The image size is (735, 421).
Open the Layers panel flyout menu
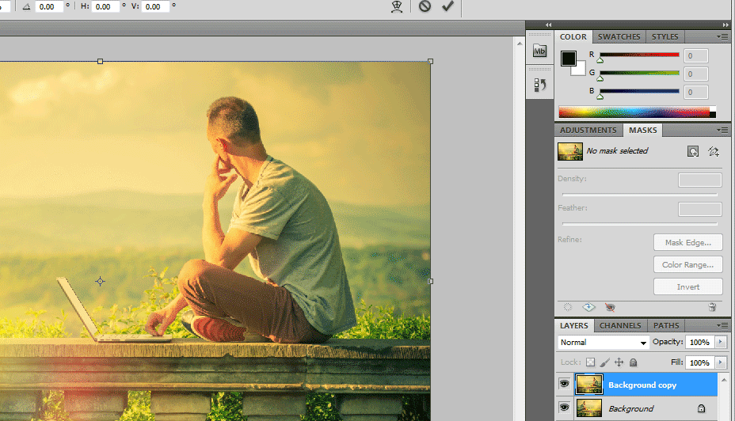pyautogui.click(x=722, y=325)
